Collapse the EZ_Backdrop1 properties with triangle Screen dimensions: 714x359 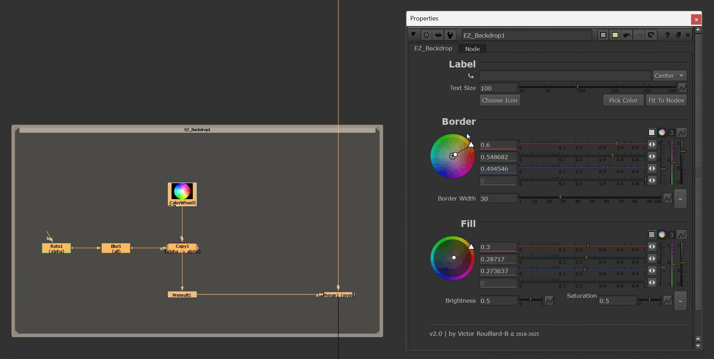pos(413,35)
